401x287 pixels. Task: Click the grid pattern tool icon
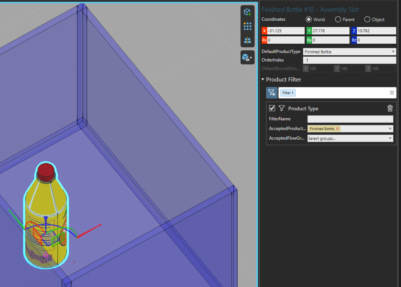click(247, 26)
